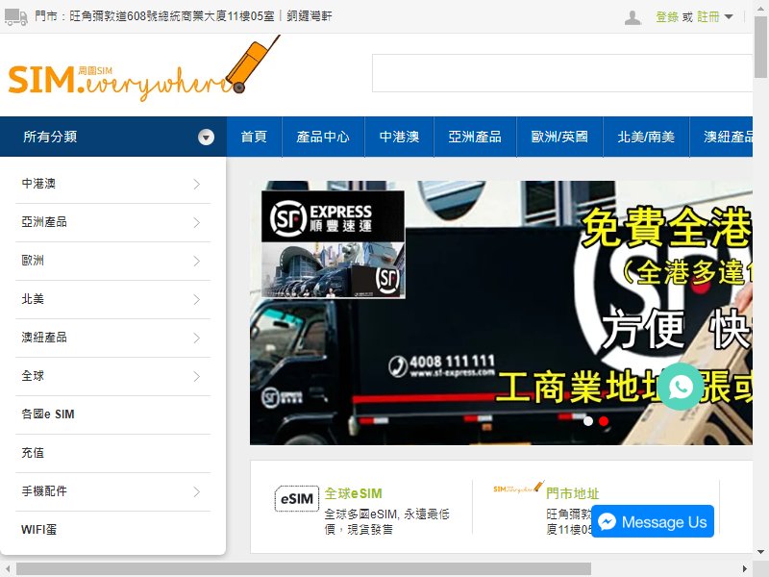
Task: Open the 註冊 register link
Action: point(708,17)
